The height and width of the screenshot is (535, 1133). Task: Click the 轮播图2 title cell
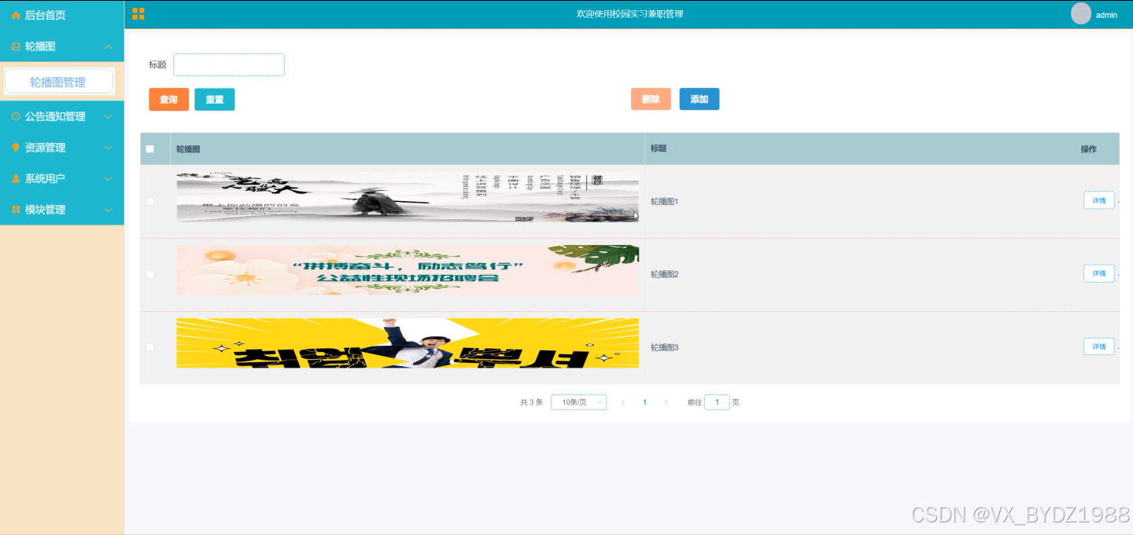pyautogui.click(x=664, y=274)
